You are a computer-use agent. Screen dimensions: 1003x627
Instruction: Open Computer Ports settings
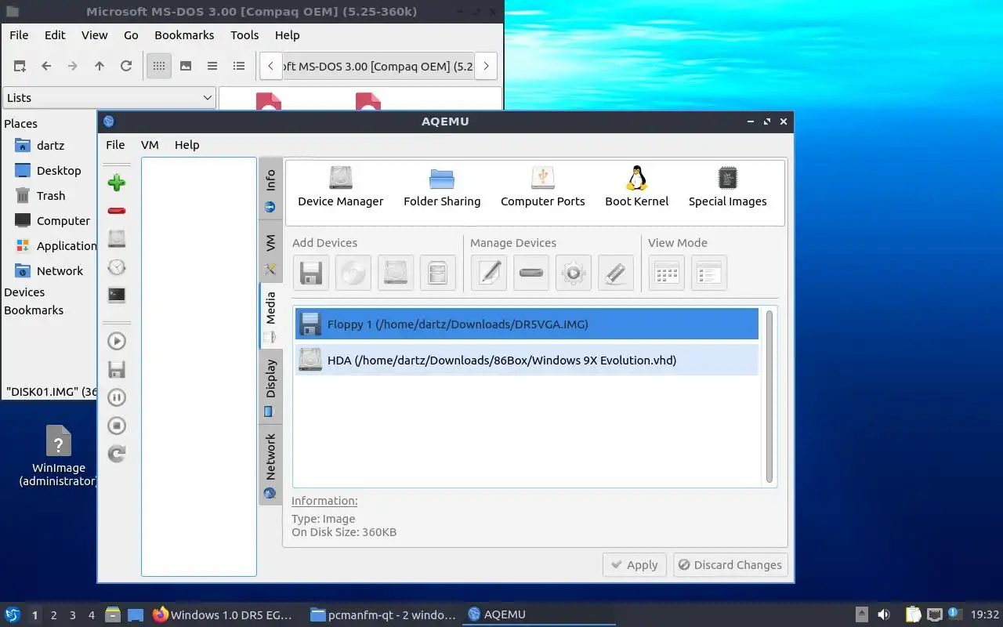click(542, 187)
